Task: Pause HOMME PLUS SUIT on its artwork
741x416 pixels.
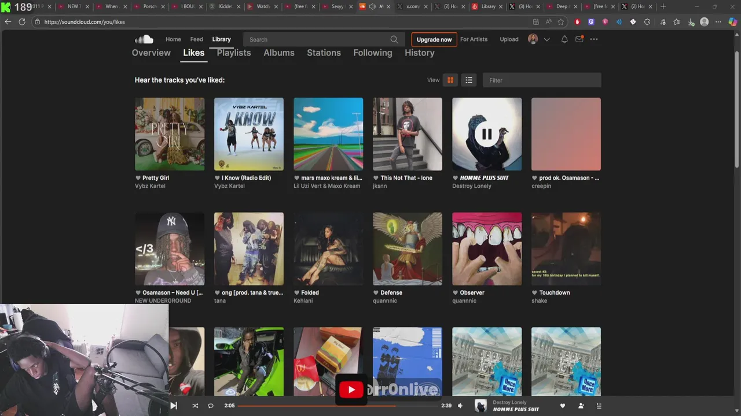Action: (487, 134)
